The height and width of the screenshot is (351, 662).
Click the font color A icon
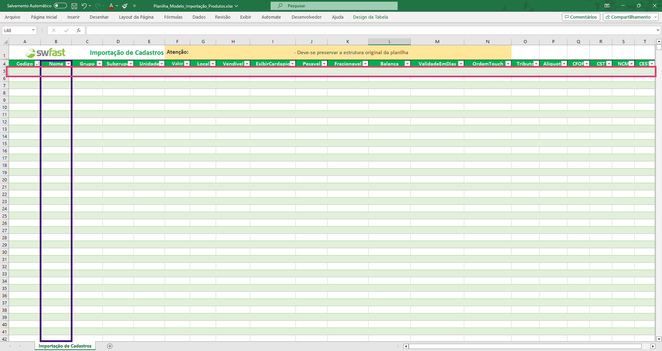point(111,6)
